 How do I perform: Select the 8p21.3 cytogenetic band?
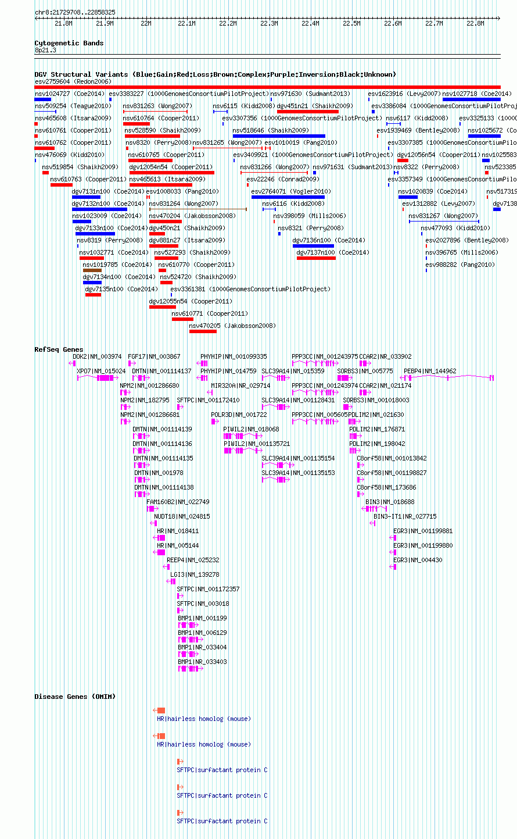click(45, 51)
